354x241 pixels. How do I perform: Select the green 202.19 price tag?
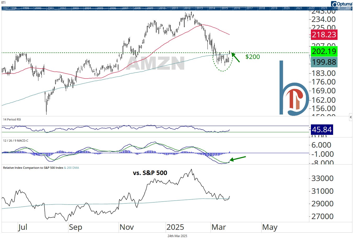[x=324, y=51]
